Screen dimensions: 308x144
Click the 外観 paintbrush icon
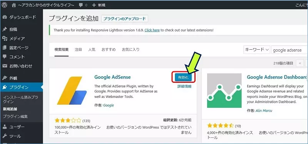tap(5, 78)
